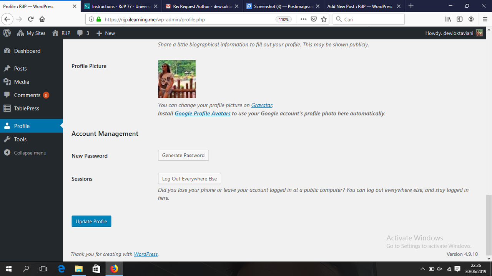Click the Generate Password button
The width and height of the screenshot is (492, 276).
click(x=183, y=155)
